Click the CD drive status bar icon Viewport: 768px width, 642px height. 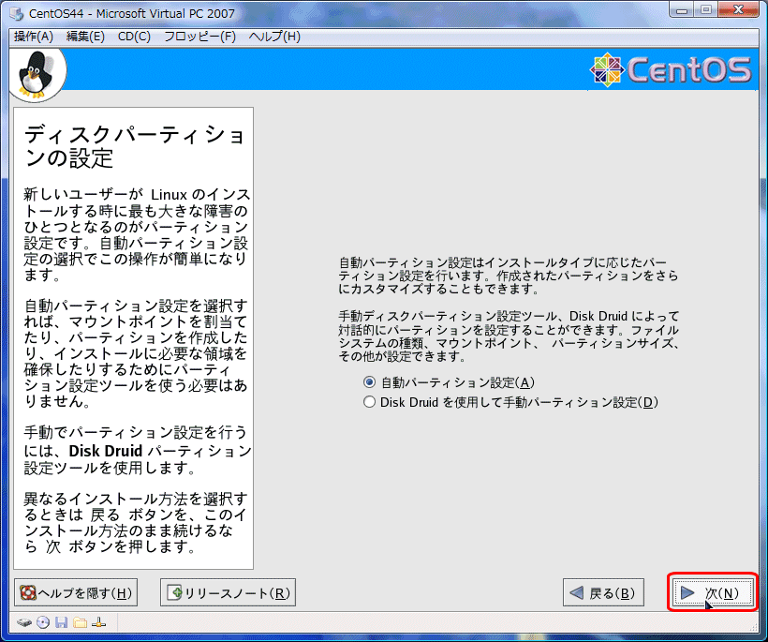click(43, 623)
